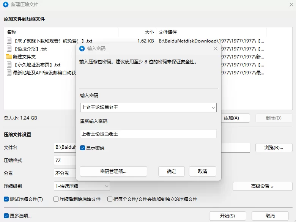
Task: Click the 新建文件夹 folder icon
Action: (9, 57)
